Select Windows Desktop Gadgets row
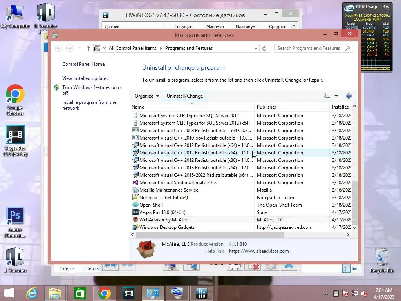 241,227
